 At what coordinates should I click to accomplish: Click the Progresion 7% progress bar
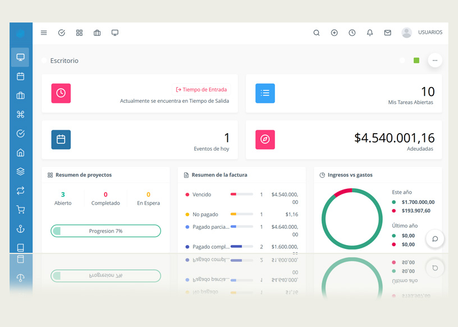(x=106, y=231)
